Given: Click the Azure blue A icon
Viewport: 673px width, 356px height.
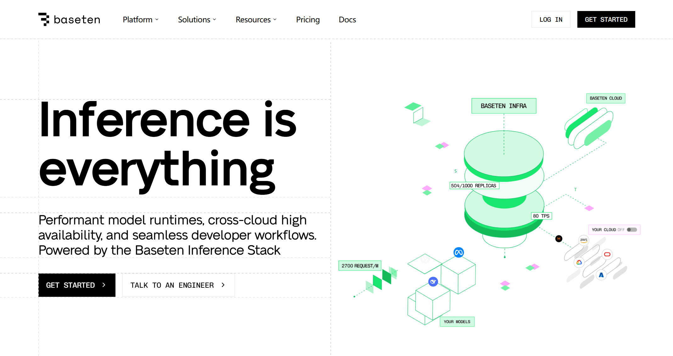Looking at the screenshot, I should point(601,275).
